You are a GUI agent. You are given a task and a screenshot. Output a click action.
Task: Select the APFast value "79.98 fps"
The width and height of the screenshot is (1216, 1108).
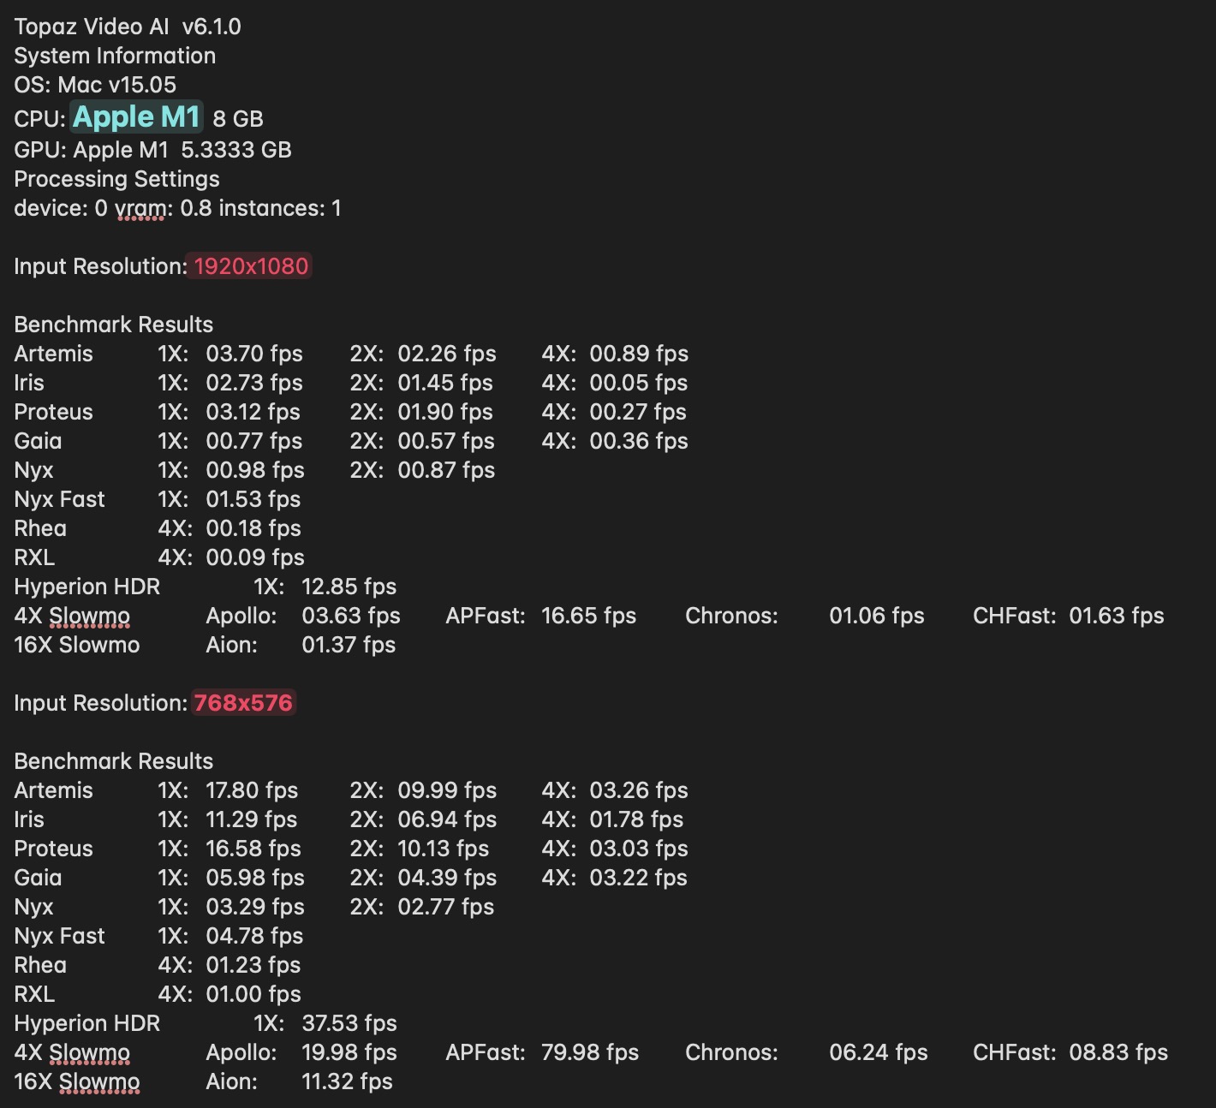click(590, 1052)
